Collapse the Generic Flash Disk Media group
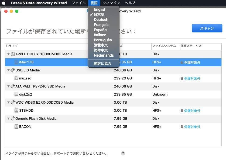The image size is (226, 160). click(9, 118)
